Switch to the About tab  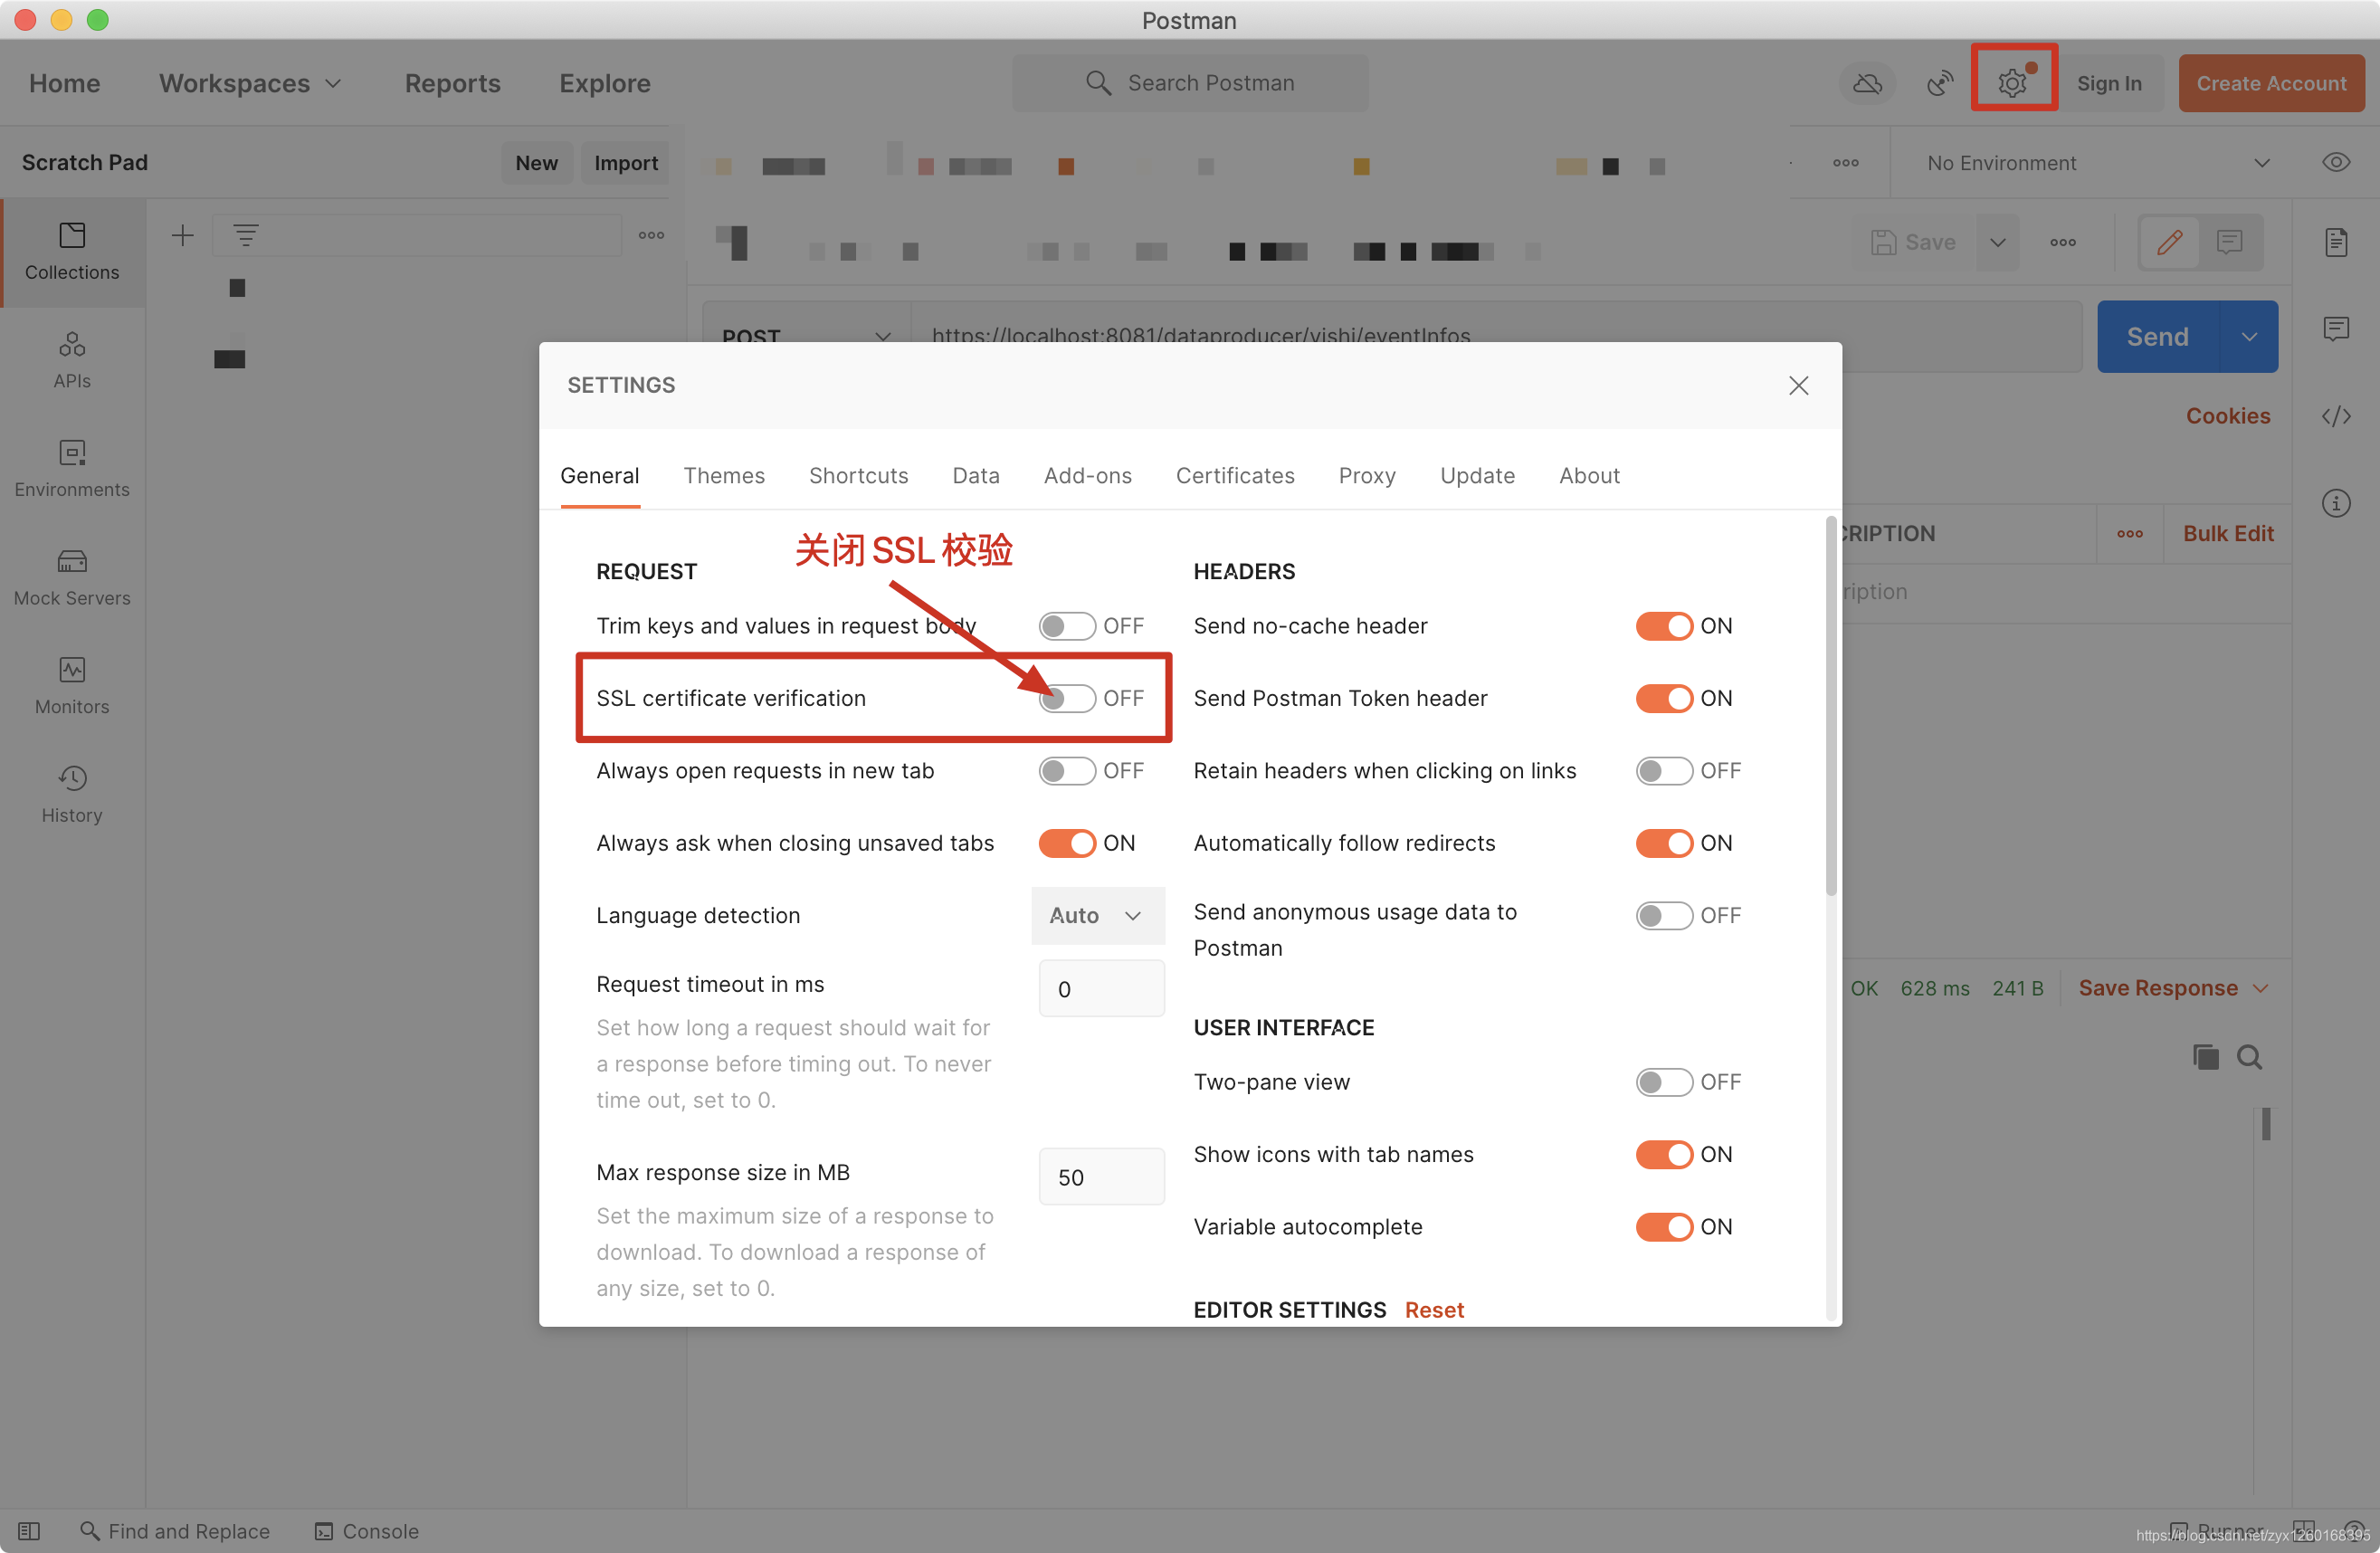[x=1588, y=475]
